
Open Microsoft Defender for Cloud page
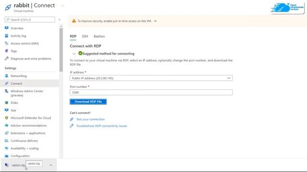point(31,118)
